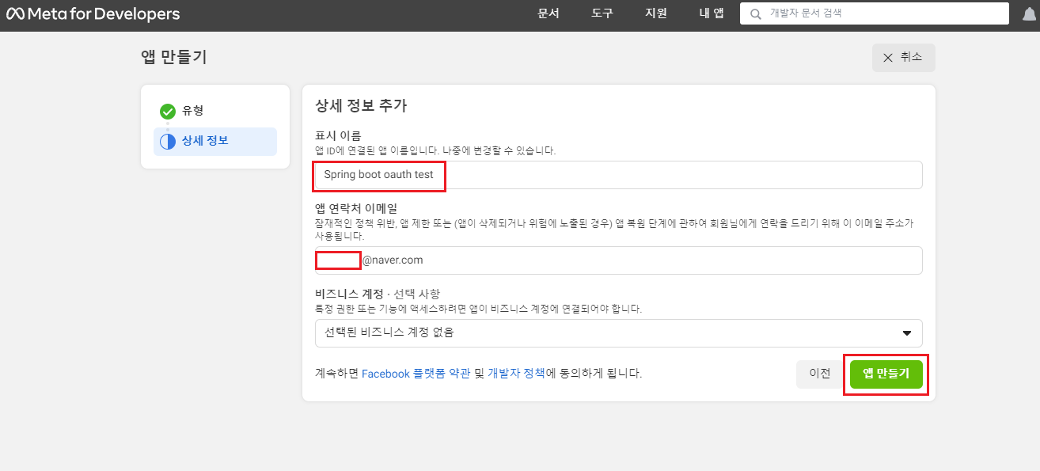
Task: Open the Facebook 플랫폼 약관 link
Action: (x=416, y=374)
